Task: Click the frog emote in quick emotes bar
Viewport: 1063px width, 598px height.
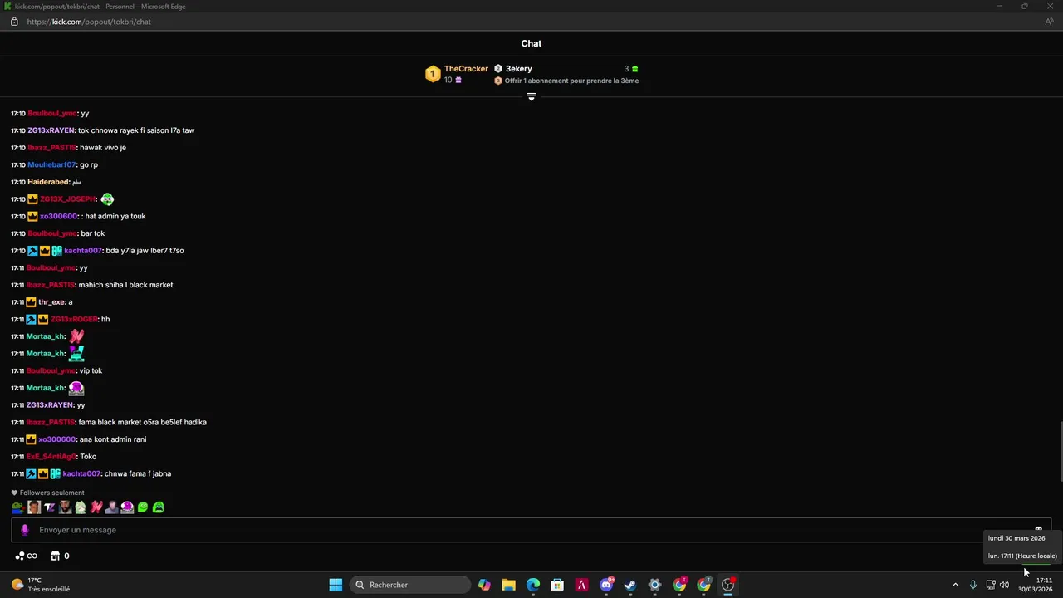Action: (x=17, y=507)
